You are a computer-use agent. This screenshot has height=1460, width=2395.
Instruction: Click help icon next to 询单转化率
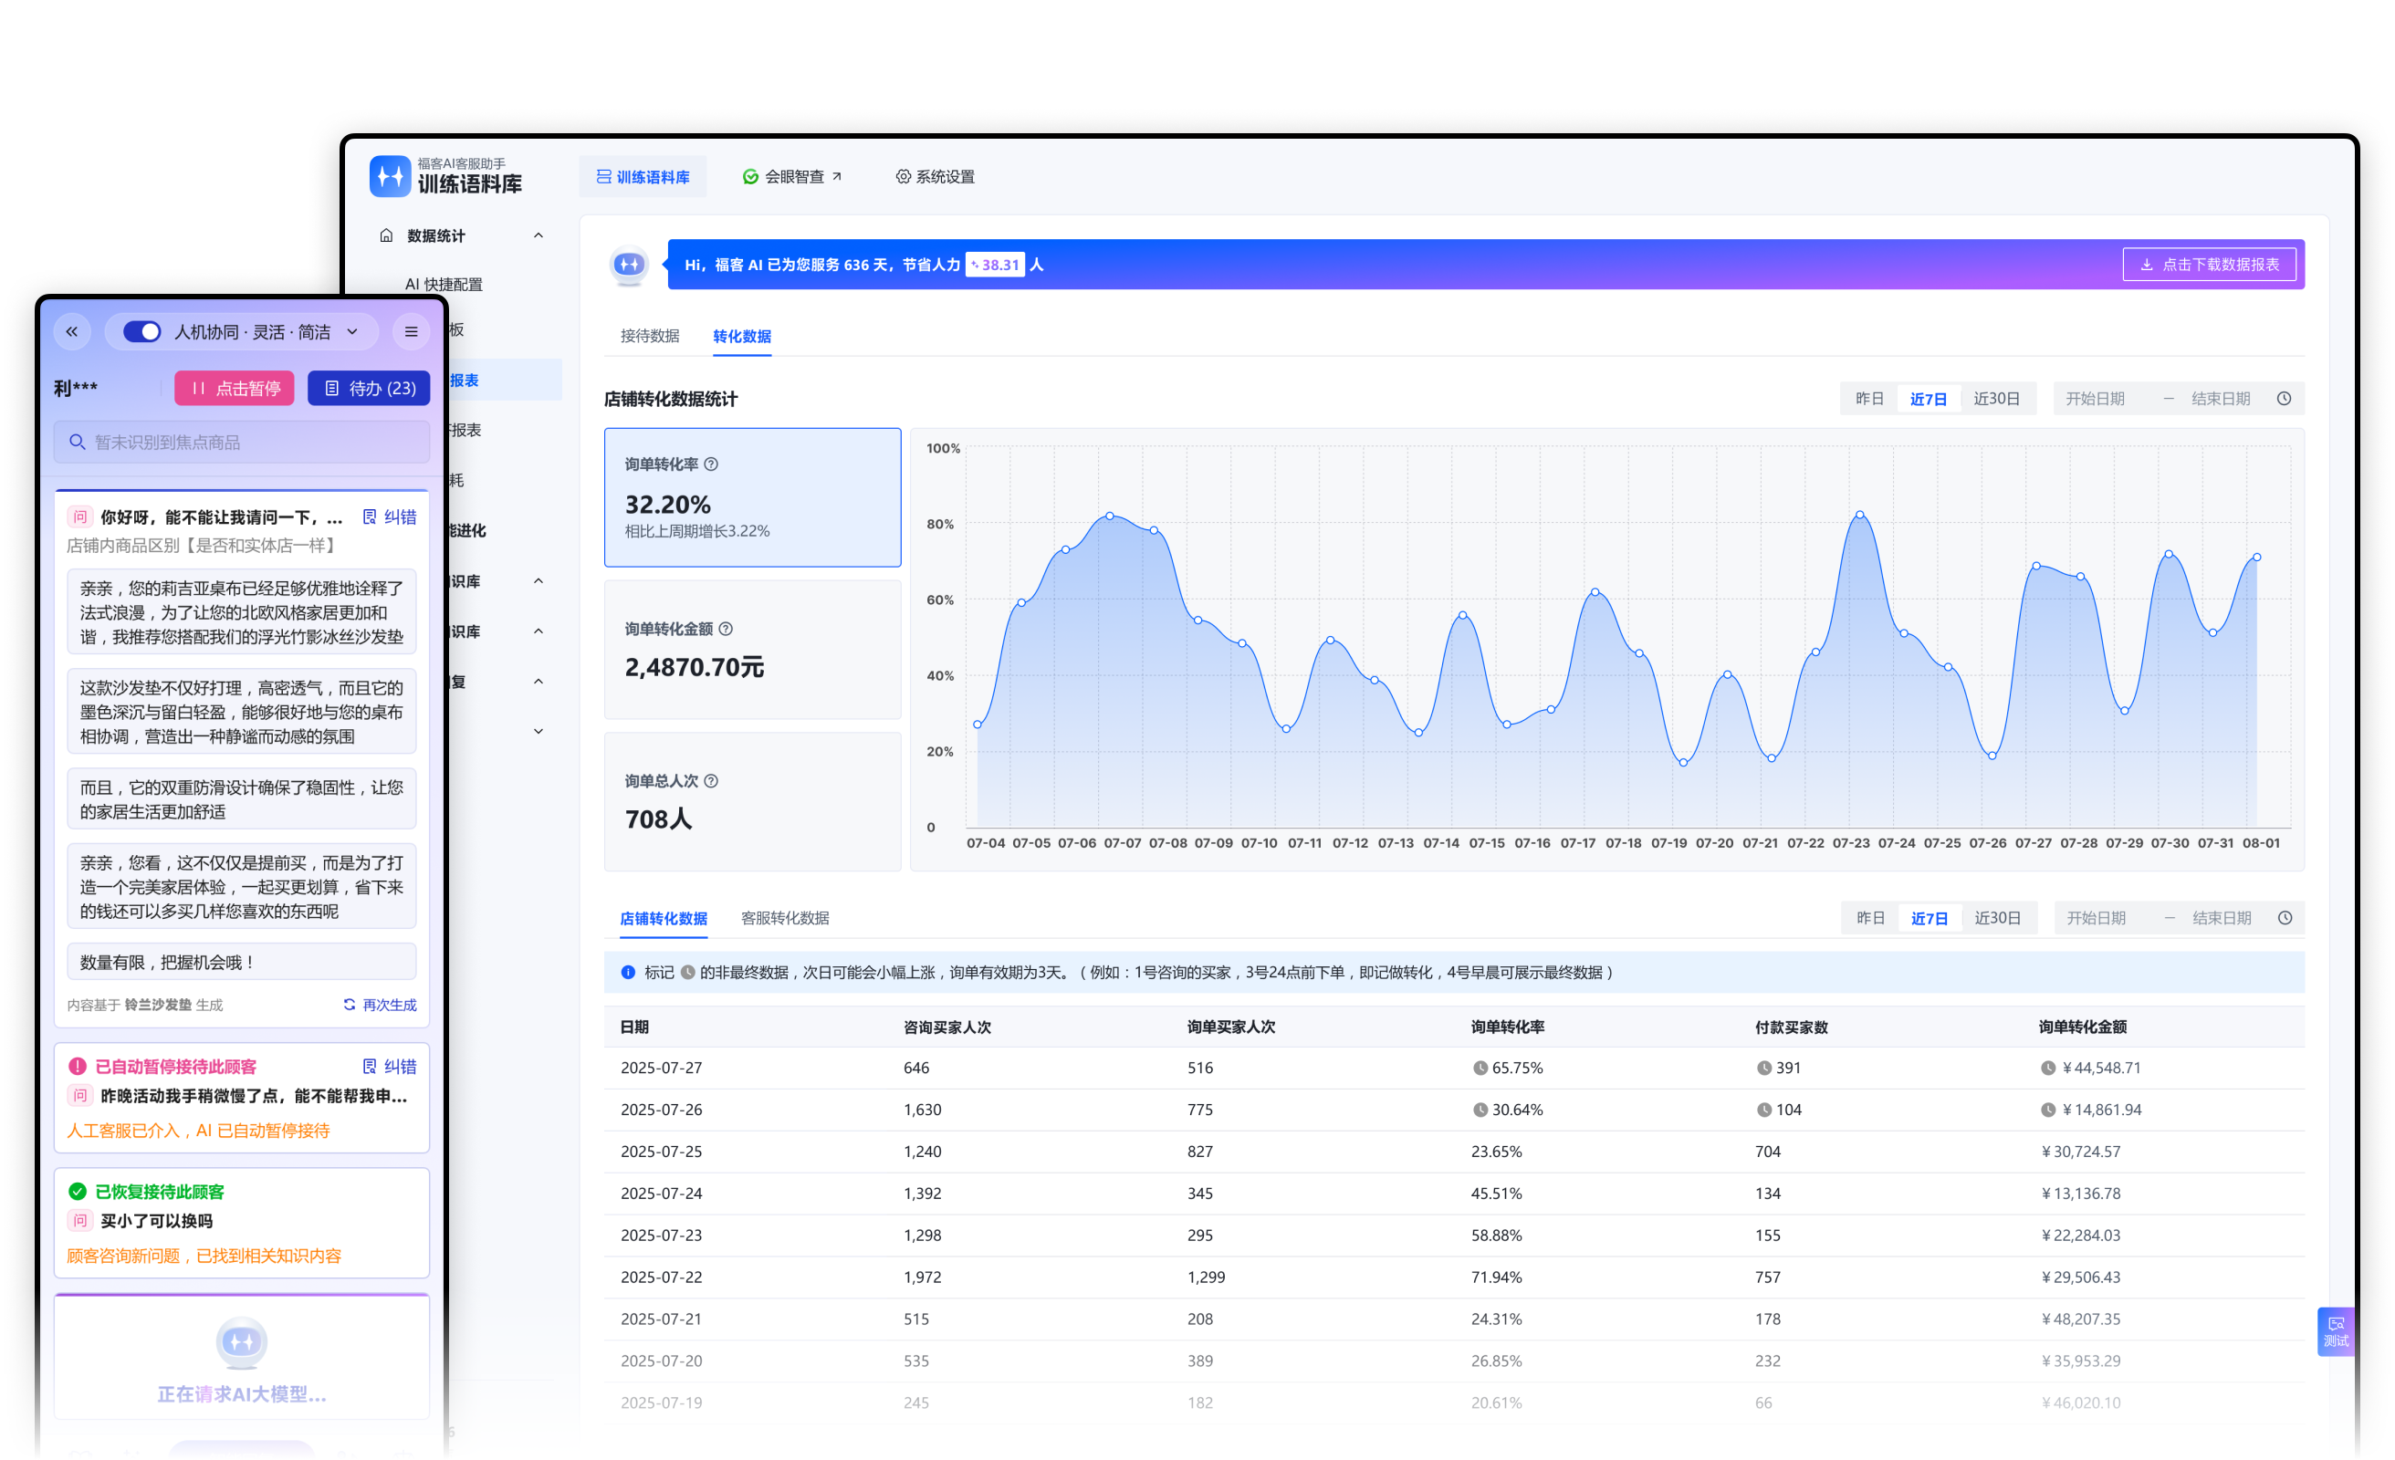coord(712,464)
